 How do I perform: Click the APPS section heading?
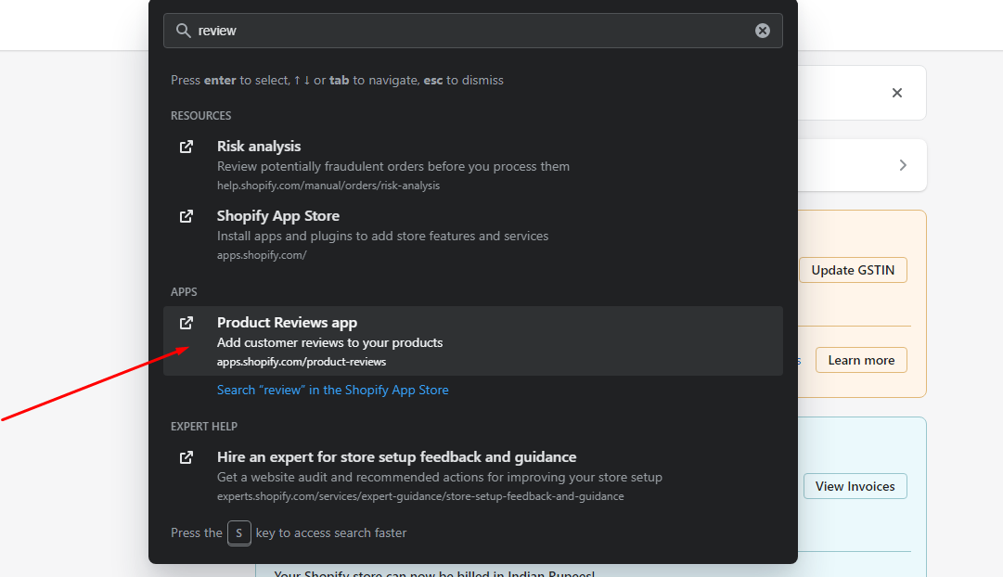point(184,291)
